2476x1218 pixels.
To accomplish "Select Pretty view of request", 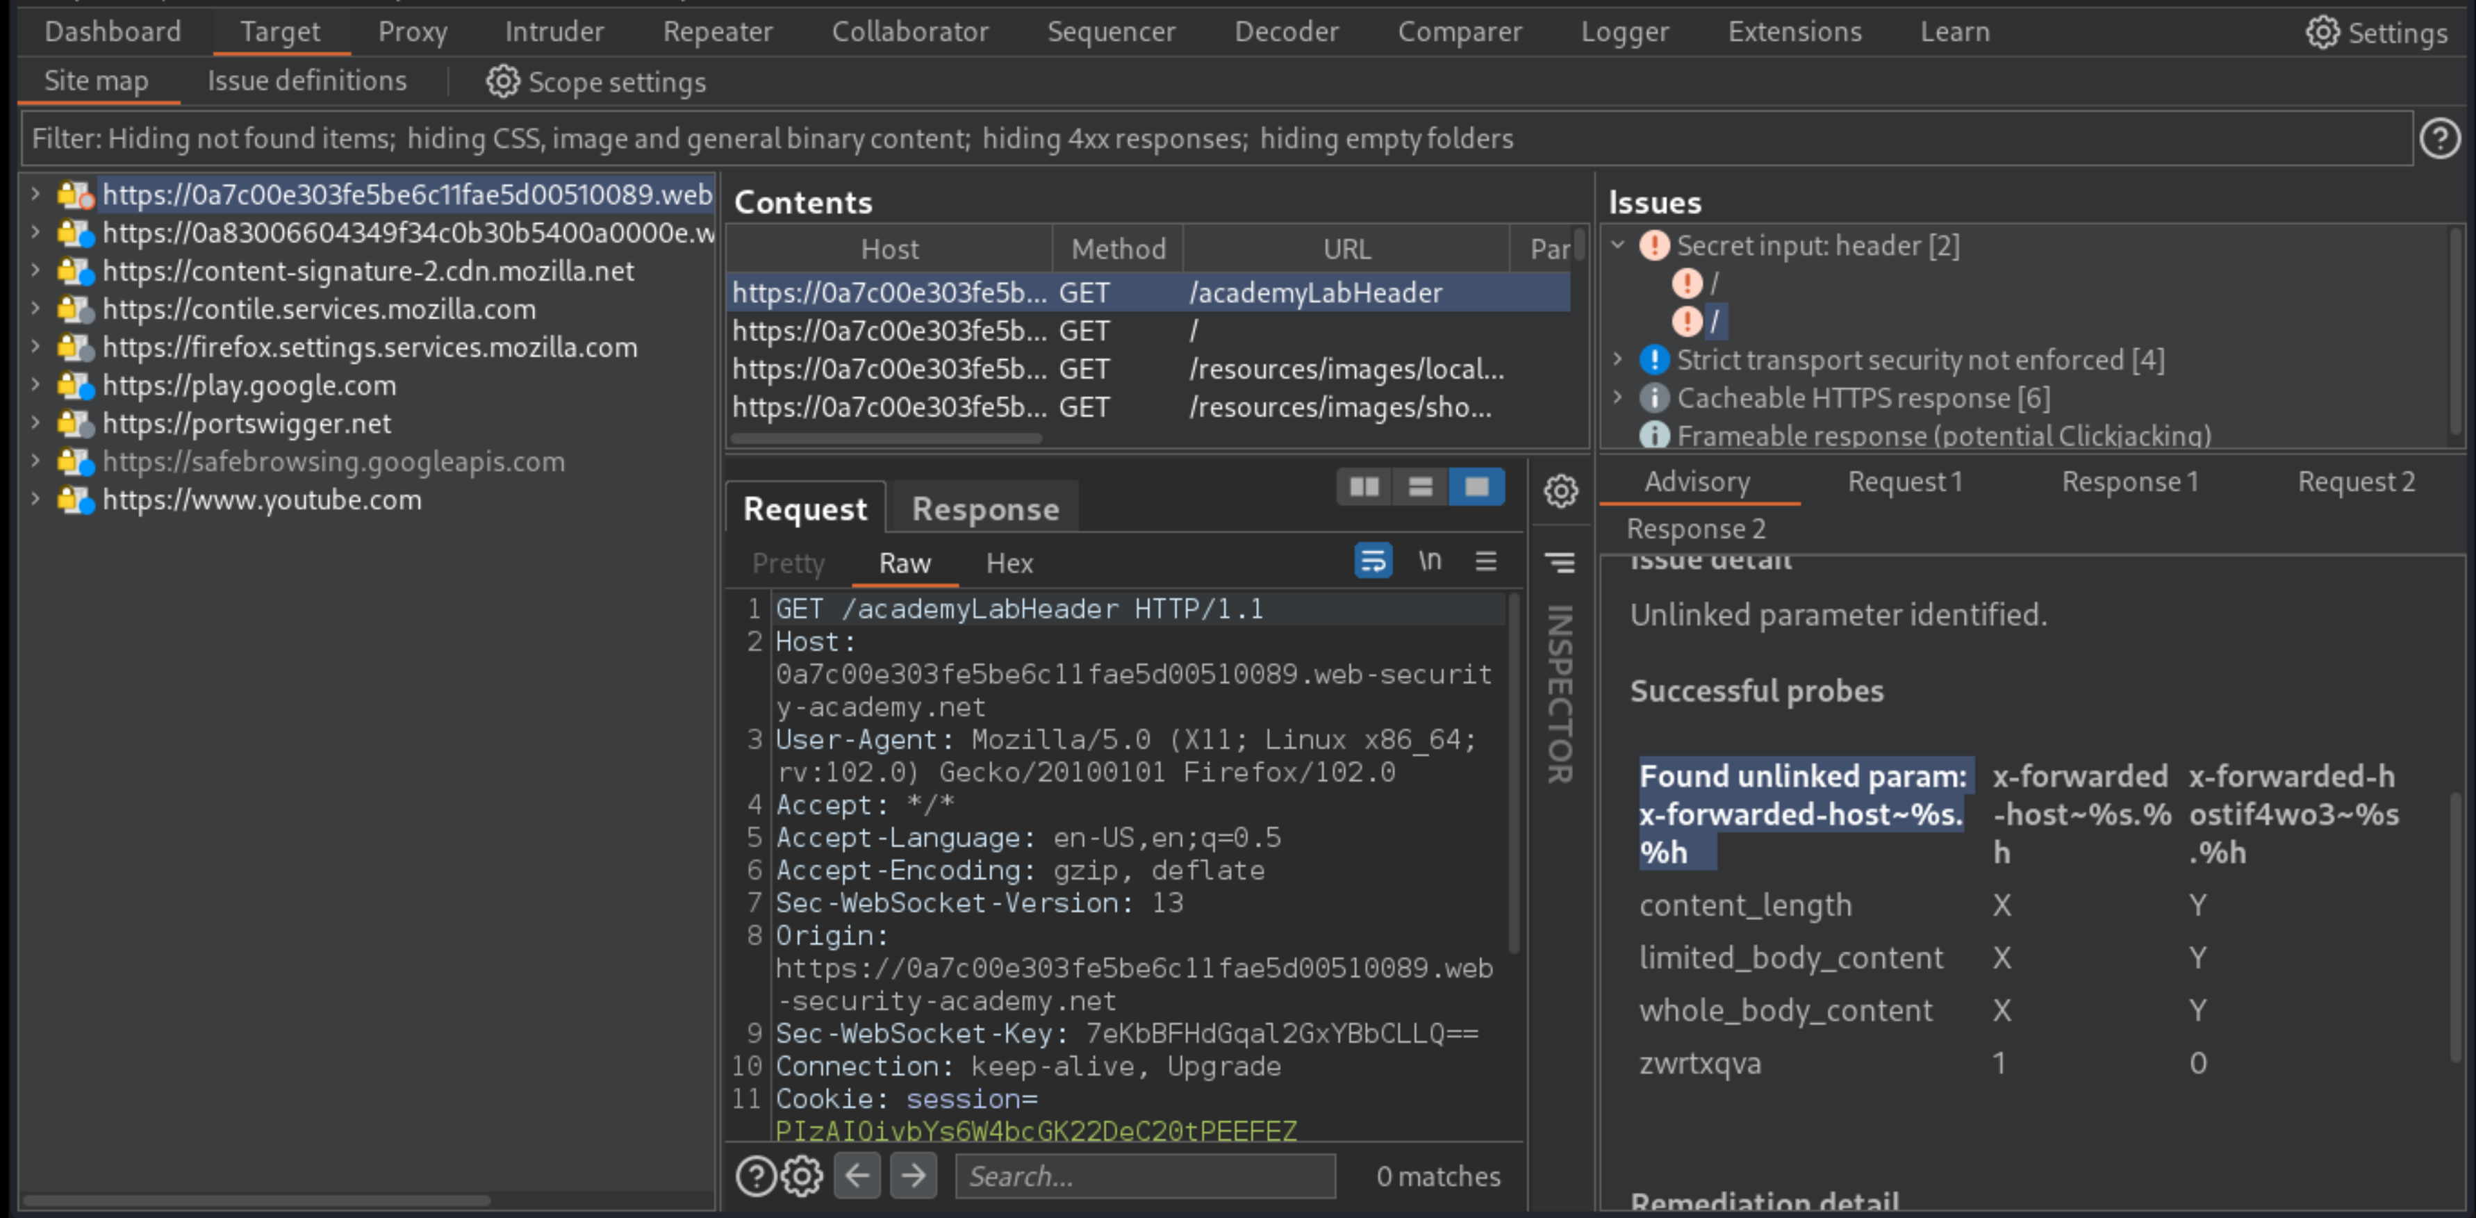I will 789,563.
